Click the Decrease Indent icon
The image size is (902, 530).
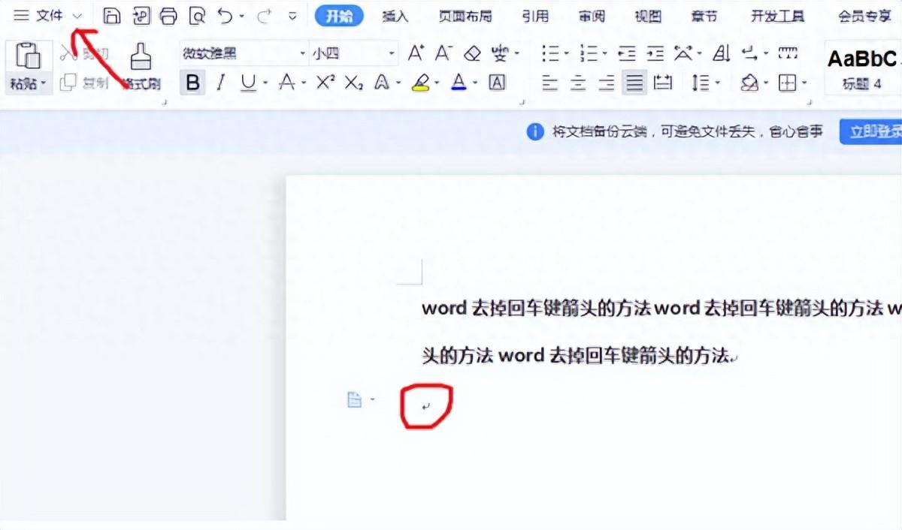(626, 53)
